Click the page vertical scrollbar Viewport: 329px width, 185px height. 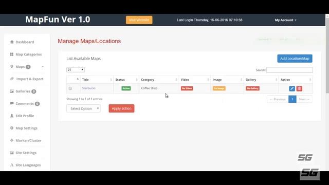click(x=327, y=55)
